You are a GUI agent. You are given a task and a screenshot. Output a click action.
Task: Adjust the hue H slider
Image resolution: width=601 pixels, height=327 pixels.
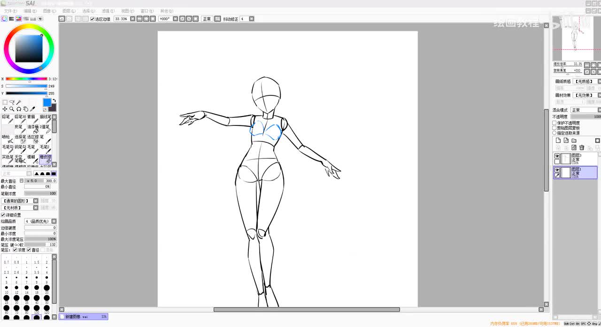pyautogui.click(x=26, y=79)
